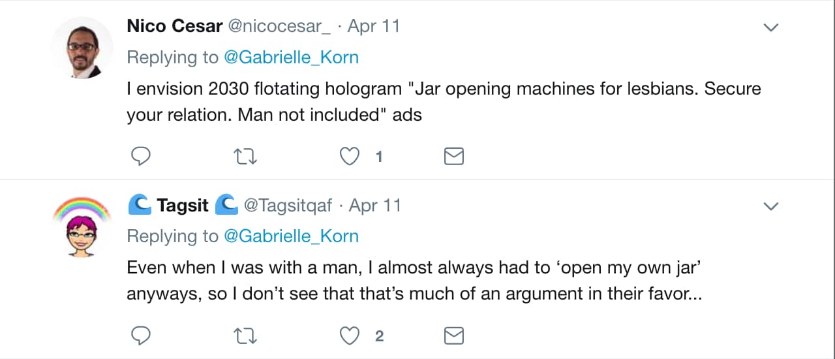835x359 pixels.
Task: Click Tagsit's rainbow avatar
Action: click(82, 226)
